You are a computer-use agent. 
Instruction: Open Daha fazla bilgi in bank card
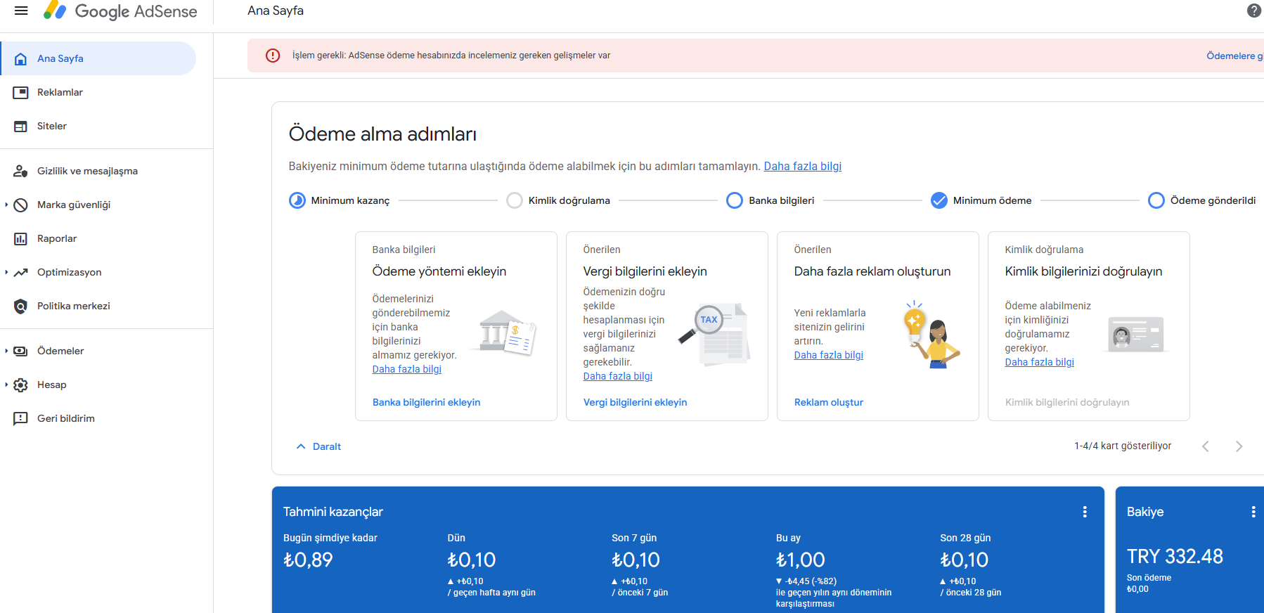pos(407,369)
